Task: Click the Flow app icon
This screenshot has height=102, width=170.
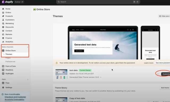Action: click(x=3, y=83)
